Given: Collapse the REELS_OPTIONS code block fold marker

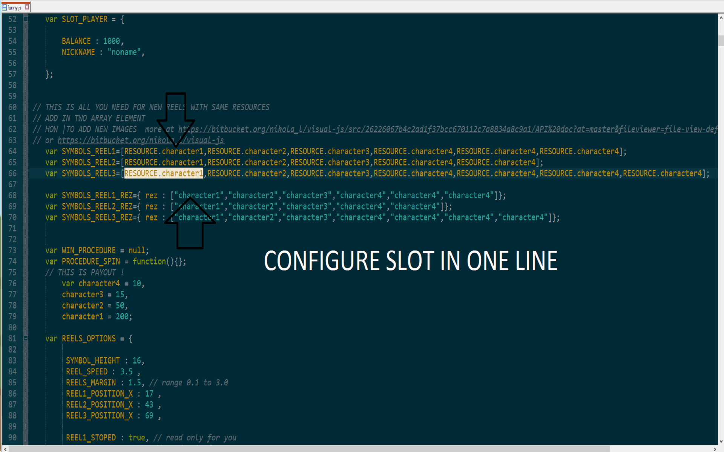Looking at the screenshot, I should [26, 338].
